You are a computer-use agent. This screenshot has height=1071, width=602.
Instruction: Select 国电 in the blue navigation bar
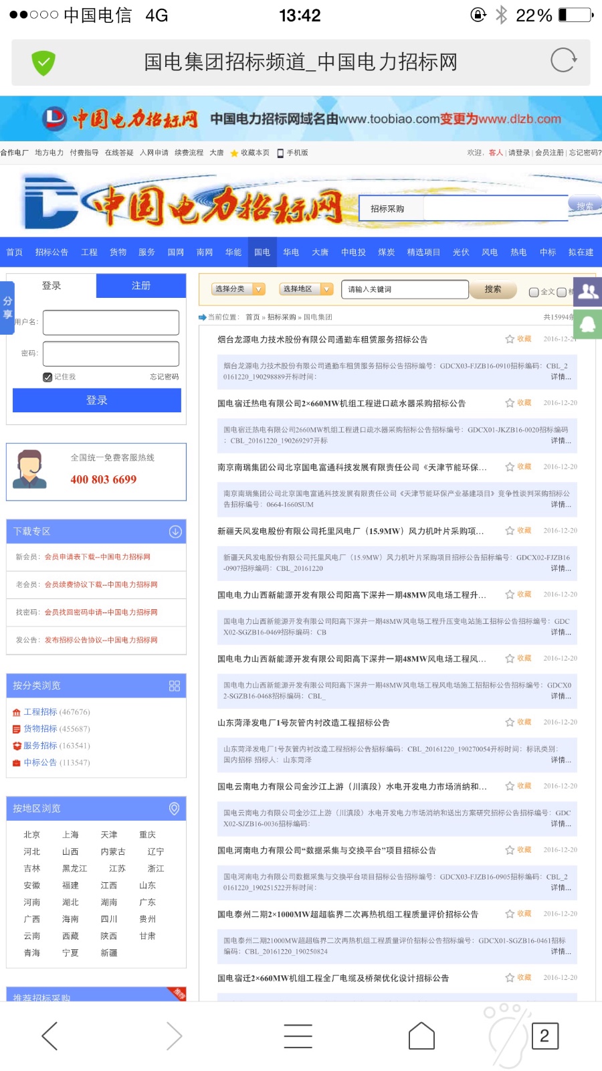(262, 252)
